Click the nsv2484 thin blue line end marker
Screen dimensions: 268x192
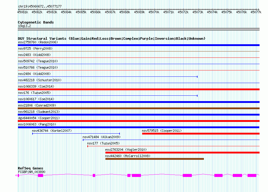(197, 77)
